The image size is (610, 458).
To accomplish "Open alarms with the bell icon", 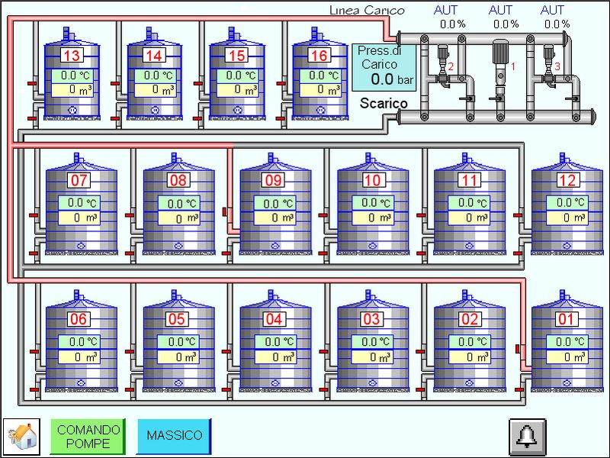I will (x=528, y=437).
